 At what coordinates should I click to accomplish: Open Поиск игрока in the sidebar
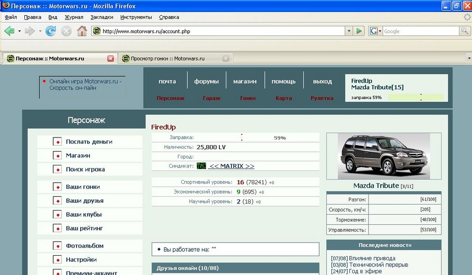click(85, 169)
